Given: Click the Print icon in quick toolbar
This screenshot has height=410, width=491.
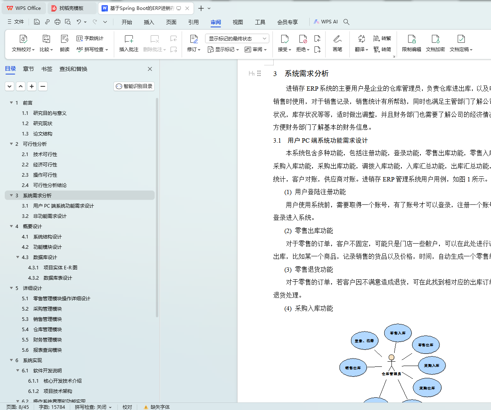Looking at the screenshot, I should 58,22.
